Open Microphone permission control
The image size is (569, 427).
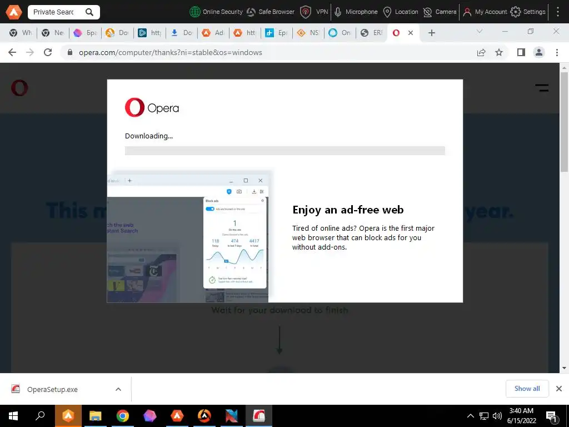point(356,12)
